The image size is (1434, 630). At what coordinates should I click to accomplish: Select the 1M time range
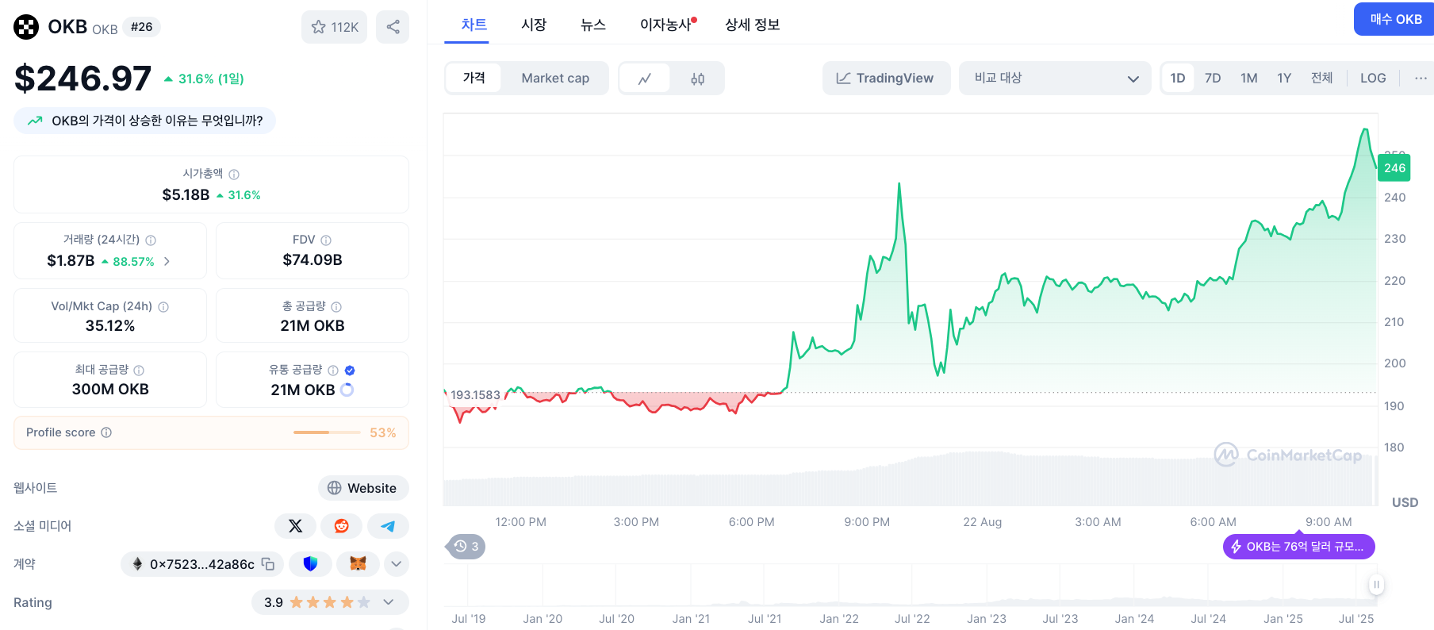tap(1249, 78)
